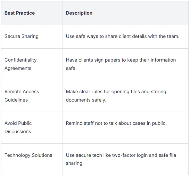Click the words 'Avoid Public' in the table
190x177 pixels.
18,123
